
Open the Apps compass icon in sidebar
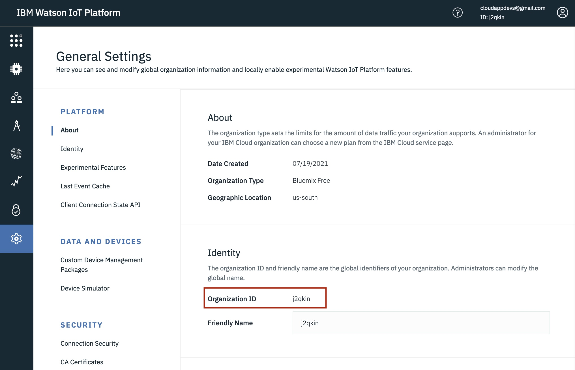pos(16,126)
